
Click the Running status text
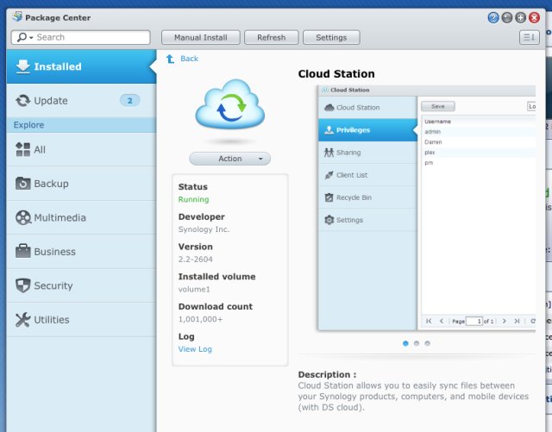193,199
